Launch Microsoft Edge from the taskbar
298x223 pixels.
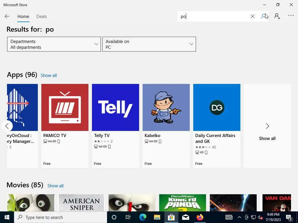pyautogui.click(x=143, y=217)
